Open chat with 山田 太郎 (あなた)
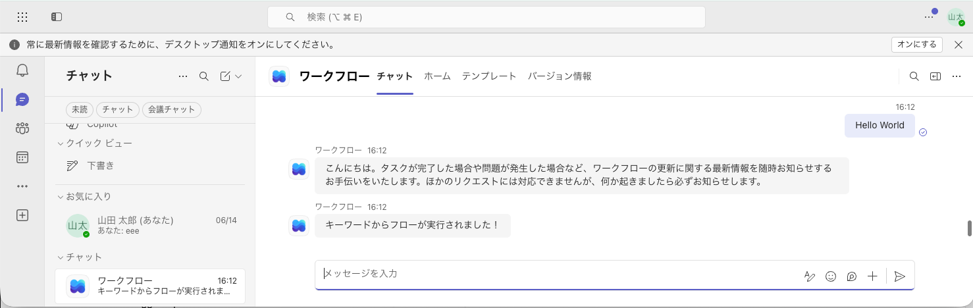This screenshot has width=973, height=308. [150, 225]
